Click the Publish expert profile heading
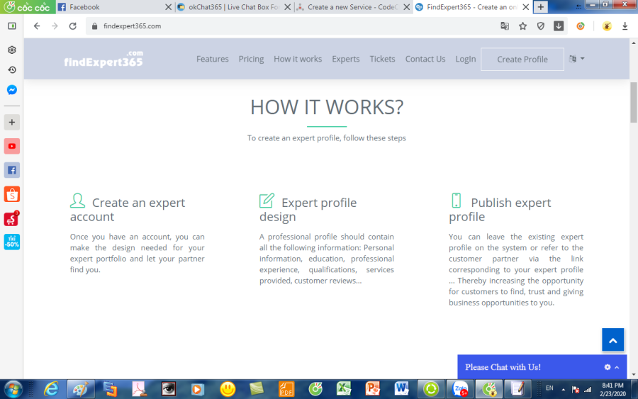Image resolution: width=638 pixels, height=399 pixels. coord(500,209)
